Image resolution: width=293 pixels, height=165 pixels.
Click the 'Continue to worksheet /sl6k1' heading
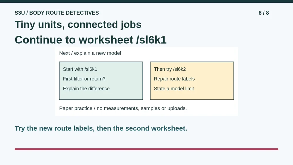pos(91,40)
